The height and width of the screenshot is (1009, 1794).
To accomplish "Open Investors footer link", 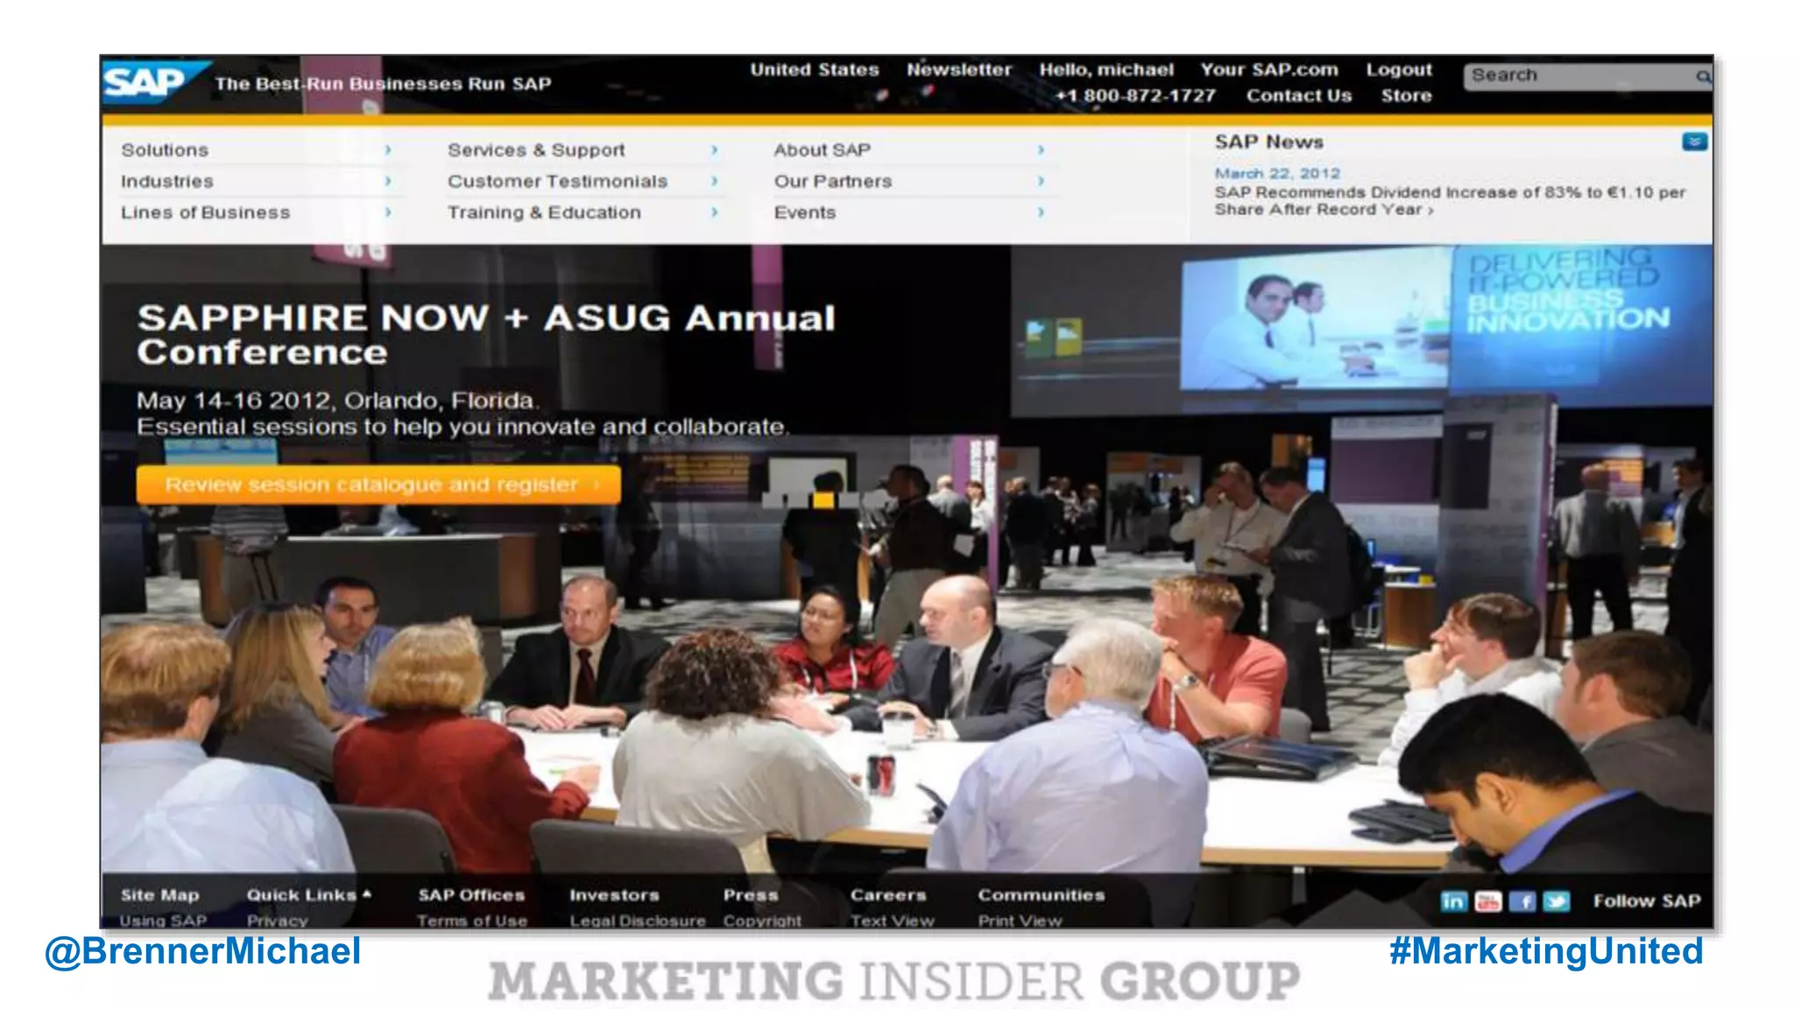I will point(614,895).
